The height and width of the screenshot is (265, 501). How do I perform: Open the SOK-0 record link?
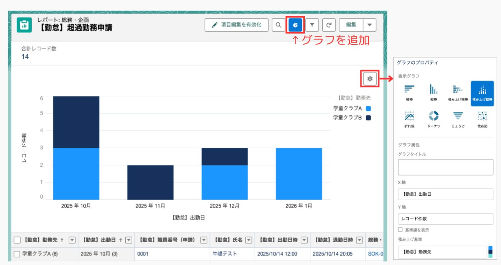[x=375, y=254]
